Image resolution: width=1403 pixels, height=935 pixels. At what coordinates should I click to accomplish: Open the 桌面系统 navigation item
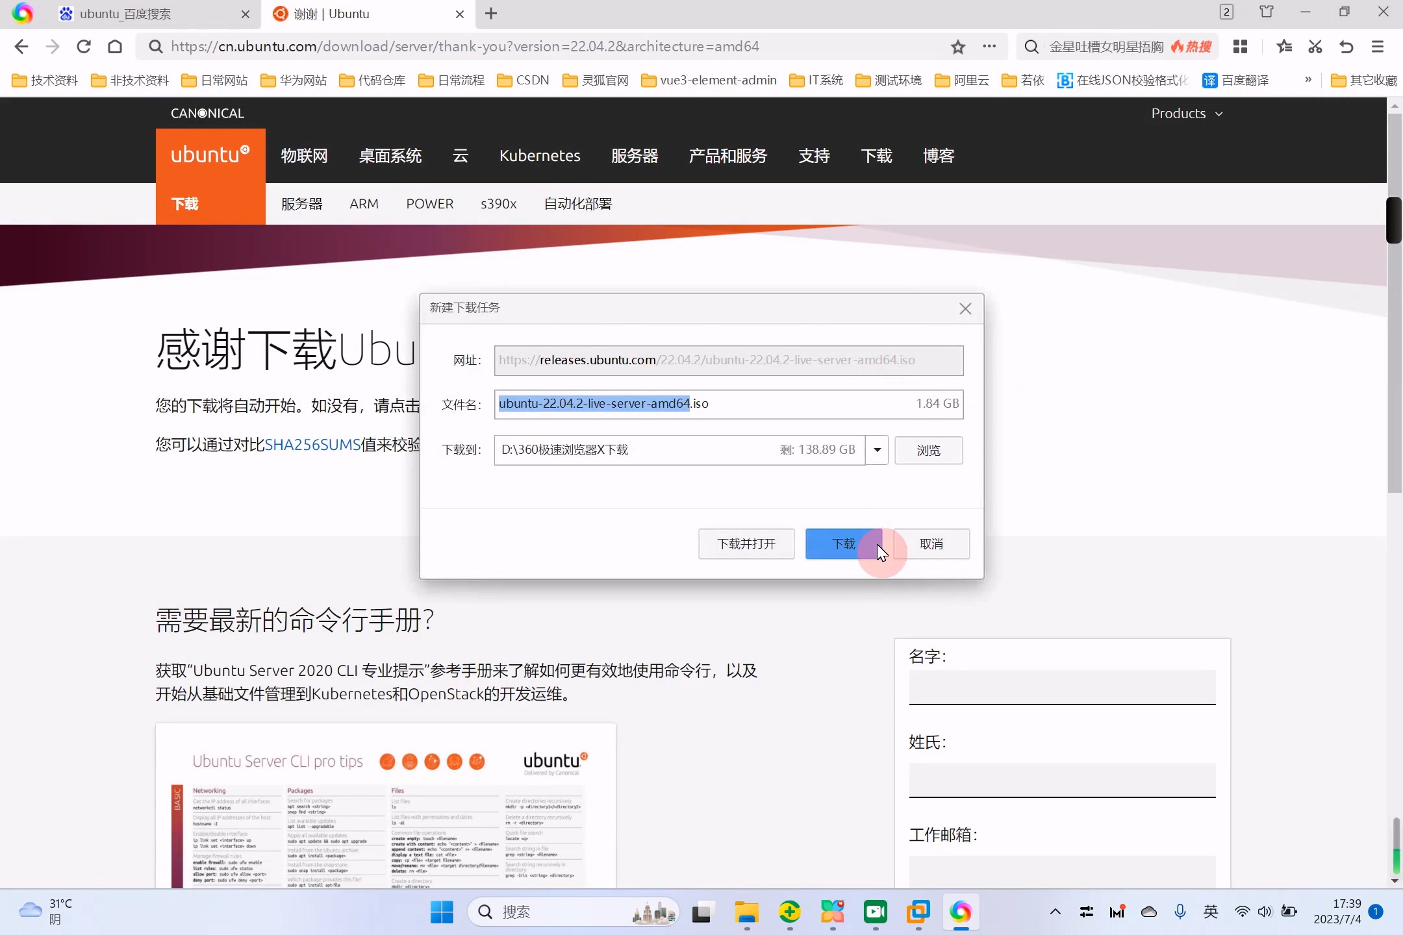point(390,156)
